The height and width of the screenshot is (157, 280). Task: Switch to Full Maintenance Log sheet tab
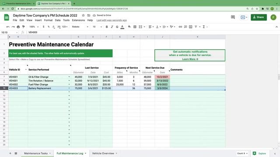71,153
